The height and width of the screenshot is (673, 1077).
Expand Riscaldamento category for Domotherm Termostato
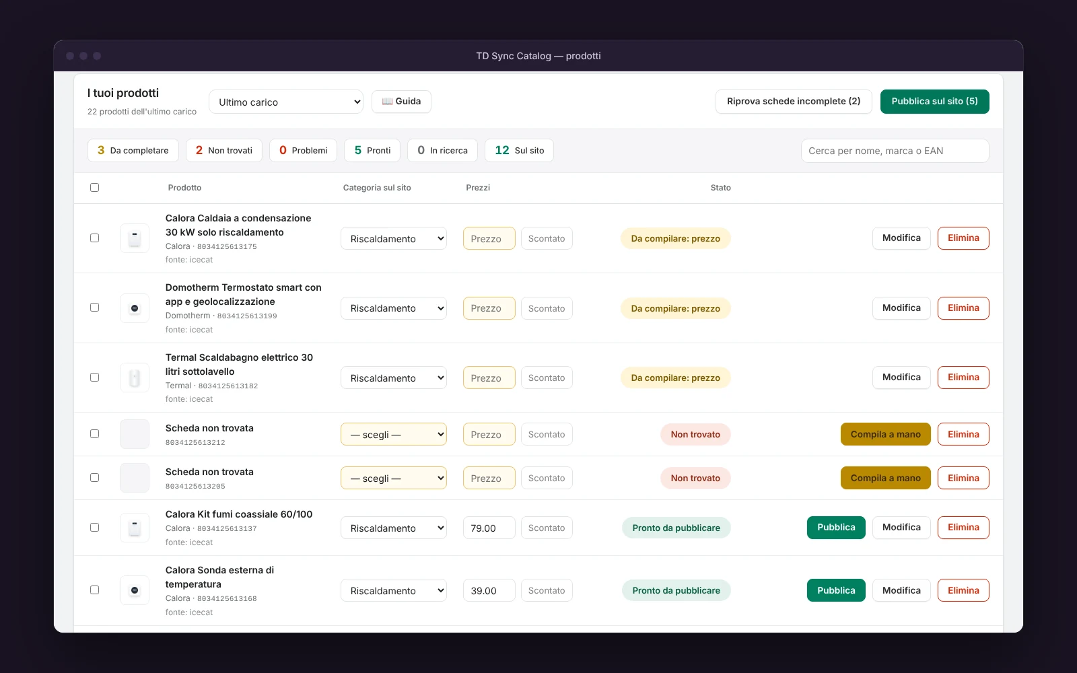[394, 308]
